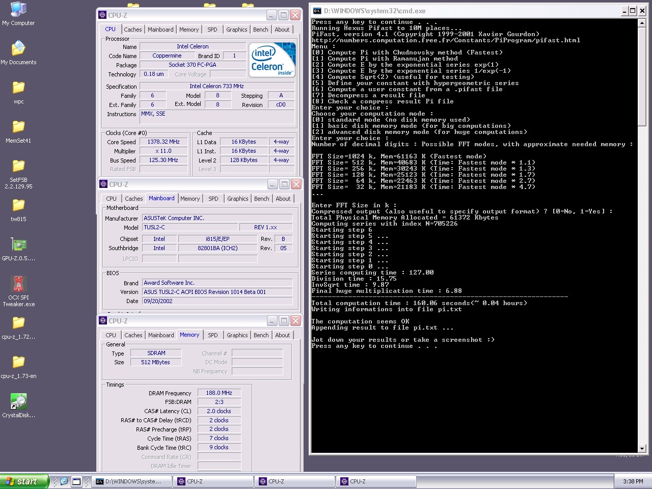This screenshot has width=652, height=489.
Task: Open the tw815 folder icon
Action: [x=18, y=205]
